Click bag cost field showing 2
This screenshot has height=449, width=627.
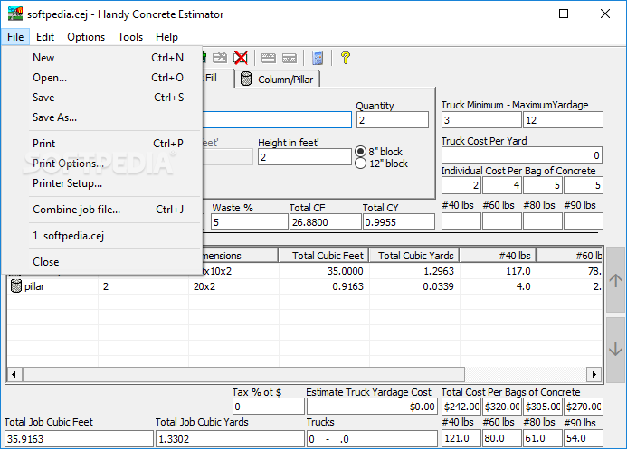[461, 185]
